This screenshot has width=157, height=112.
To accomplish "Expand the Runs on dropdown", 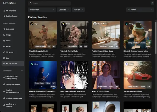I will coord(78,10).
